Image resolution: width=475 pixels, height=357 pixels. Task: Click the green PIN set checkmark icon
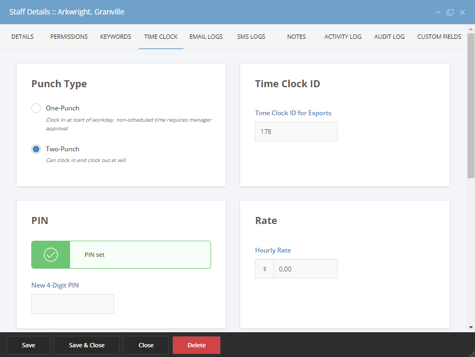50,254
